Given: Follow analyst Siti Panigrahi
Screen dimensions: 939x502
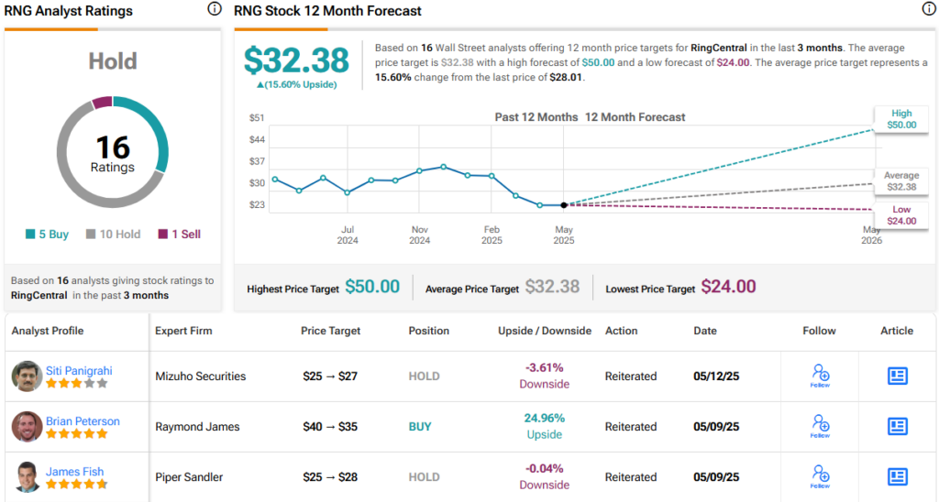Looking at the screenshot, I should click(x=820, y=376).
